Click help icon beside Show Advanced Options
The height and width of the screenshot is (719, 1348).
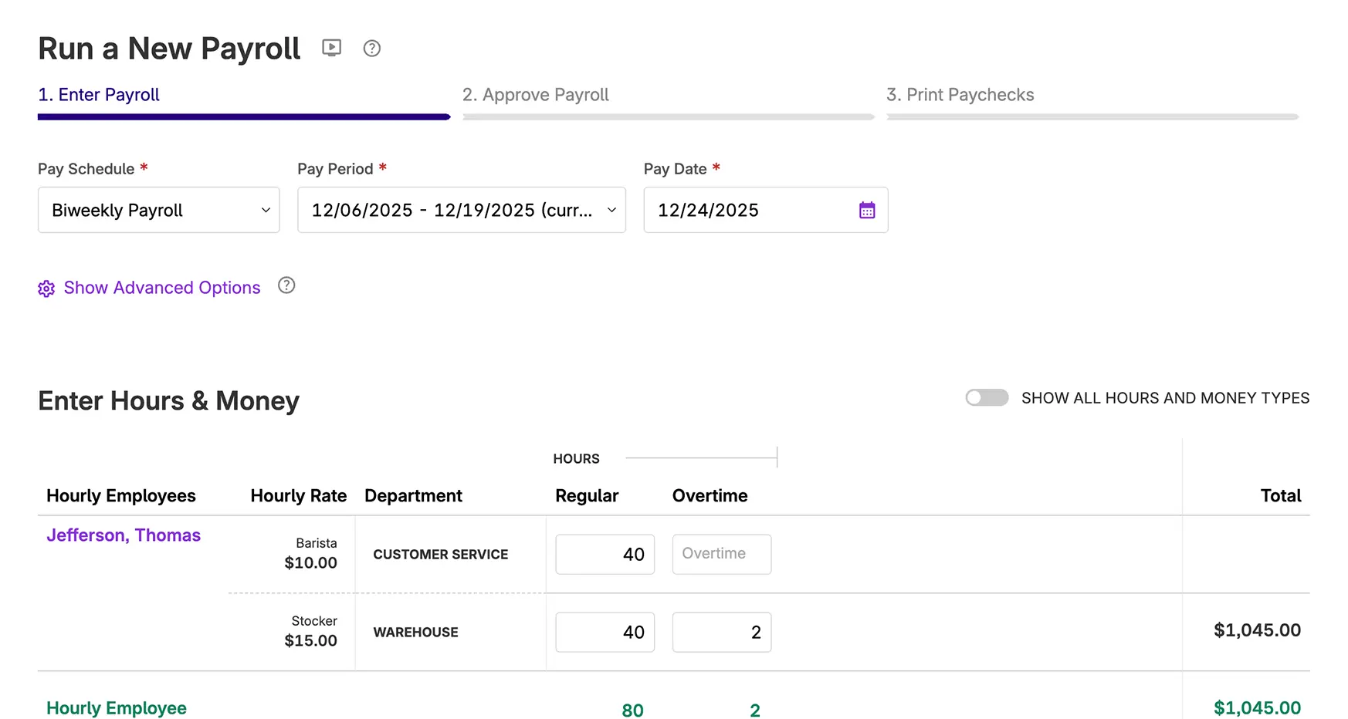pos(286,285)
